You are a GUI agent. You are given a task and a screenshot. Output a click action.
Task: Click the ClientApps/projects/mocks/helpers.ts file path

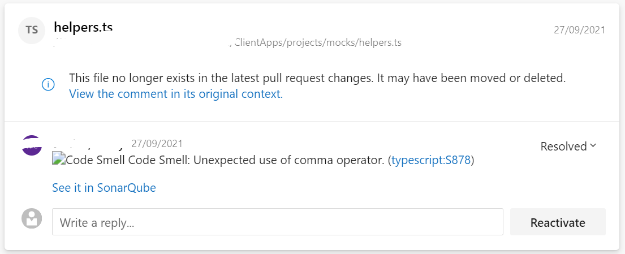(318, 42)
